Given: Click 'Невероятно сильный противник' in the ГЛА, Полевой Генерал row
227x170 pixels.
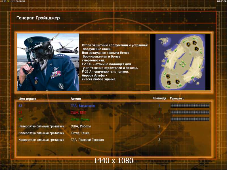Looking at the screenshot, I should [41, 140].
